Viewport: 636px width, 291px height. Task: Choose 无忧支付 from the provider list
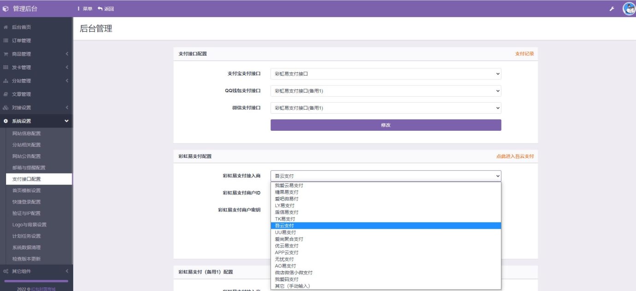386,259
